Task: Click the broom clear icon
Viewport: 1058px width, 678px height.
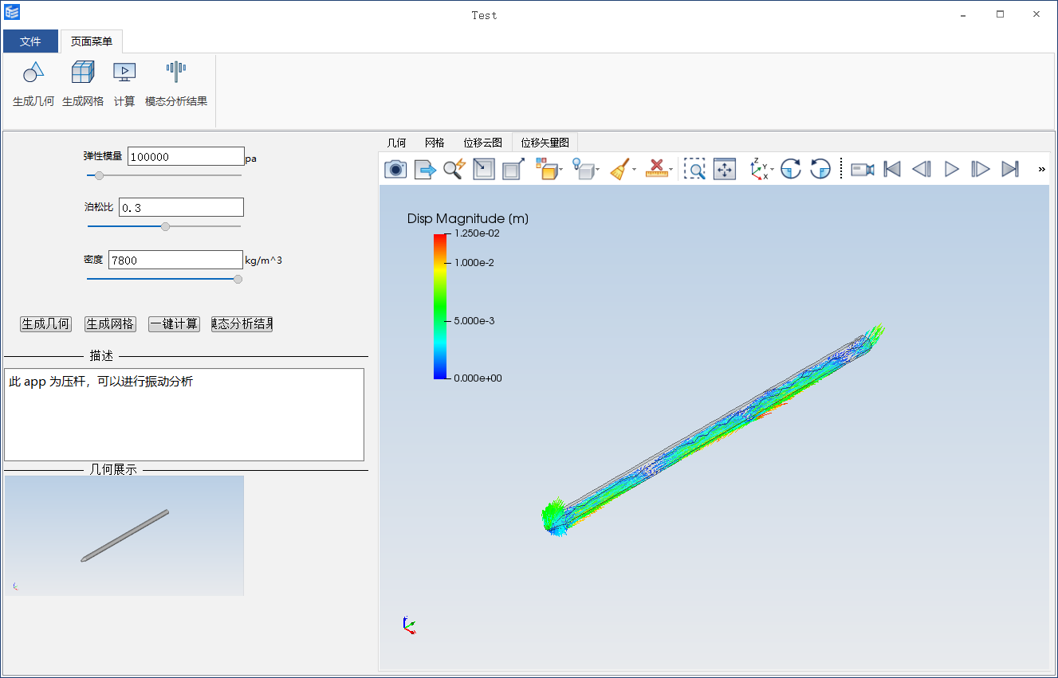Action: point(619,169)
